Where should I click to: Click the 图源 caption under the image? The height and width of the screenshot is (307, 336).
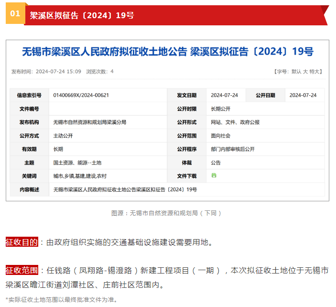tap(166, 213)
